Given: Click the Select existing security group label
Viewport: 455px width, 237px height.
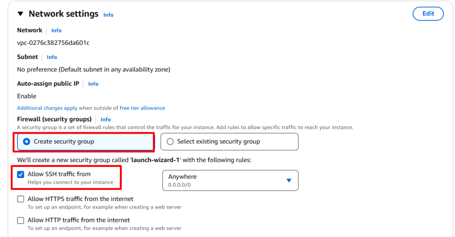Looking at the screenshot, I should tap(219, 142).
